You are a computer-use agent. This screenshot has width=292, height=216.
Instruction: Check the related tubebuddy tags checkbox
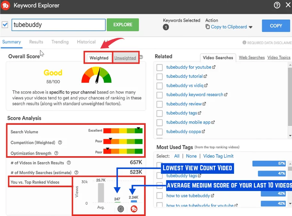[159, 113]
